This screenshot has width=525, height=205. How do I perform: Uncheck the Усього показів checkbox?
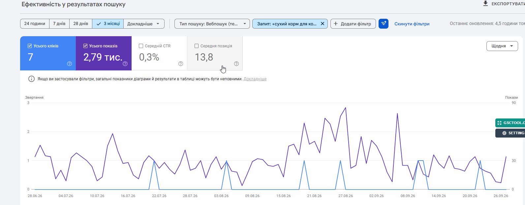click(x=85, y=46)
